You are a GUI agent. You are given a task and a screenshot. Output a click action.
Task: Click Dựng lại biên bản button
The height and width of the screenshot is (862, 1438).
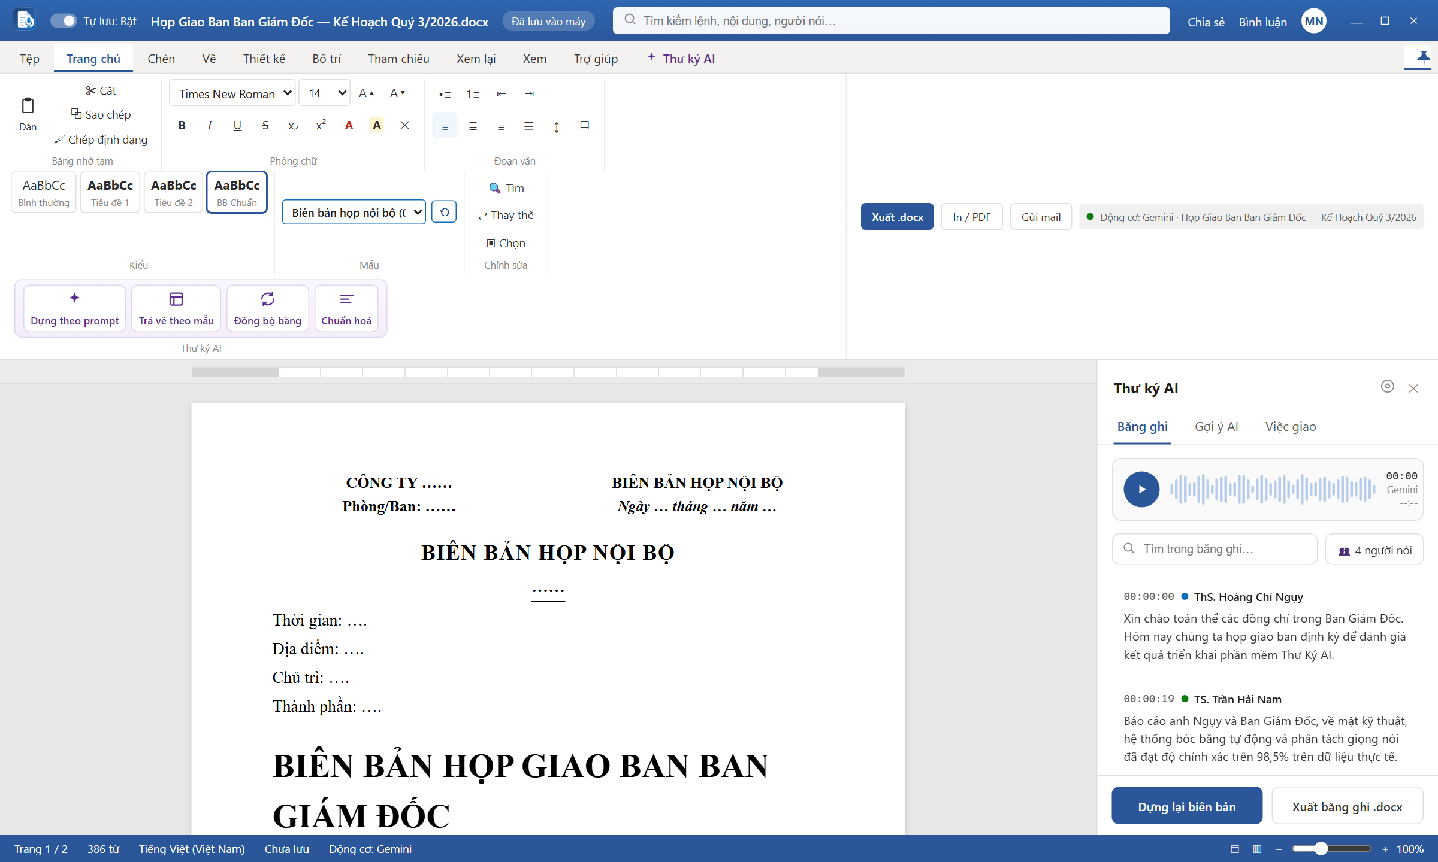coord(1187,806)
